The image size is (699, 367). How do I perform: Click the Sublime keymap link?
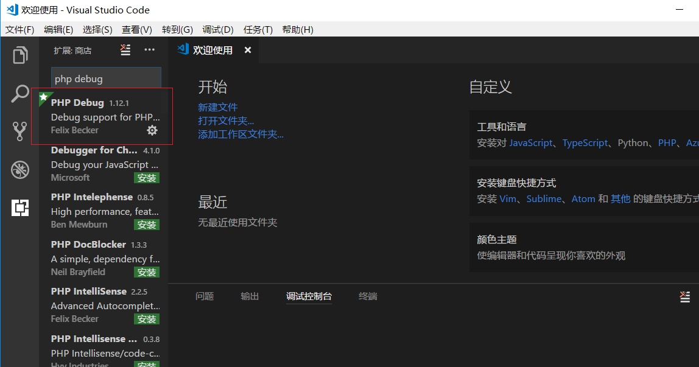pos(544,199)
